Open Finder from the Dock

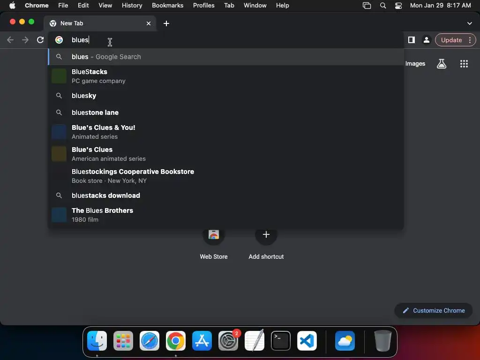click(97, 341)
